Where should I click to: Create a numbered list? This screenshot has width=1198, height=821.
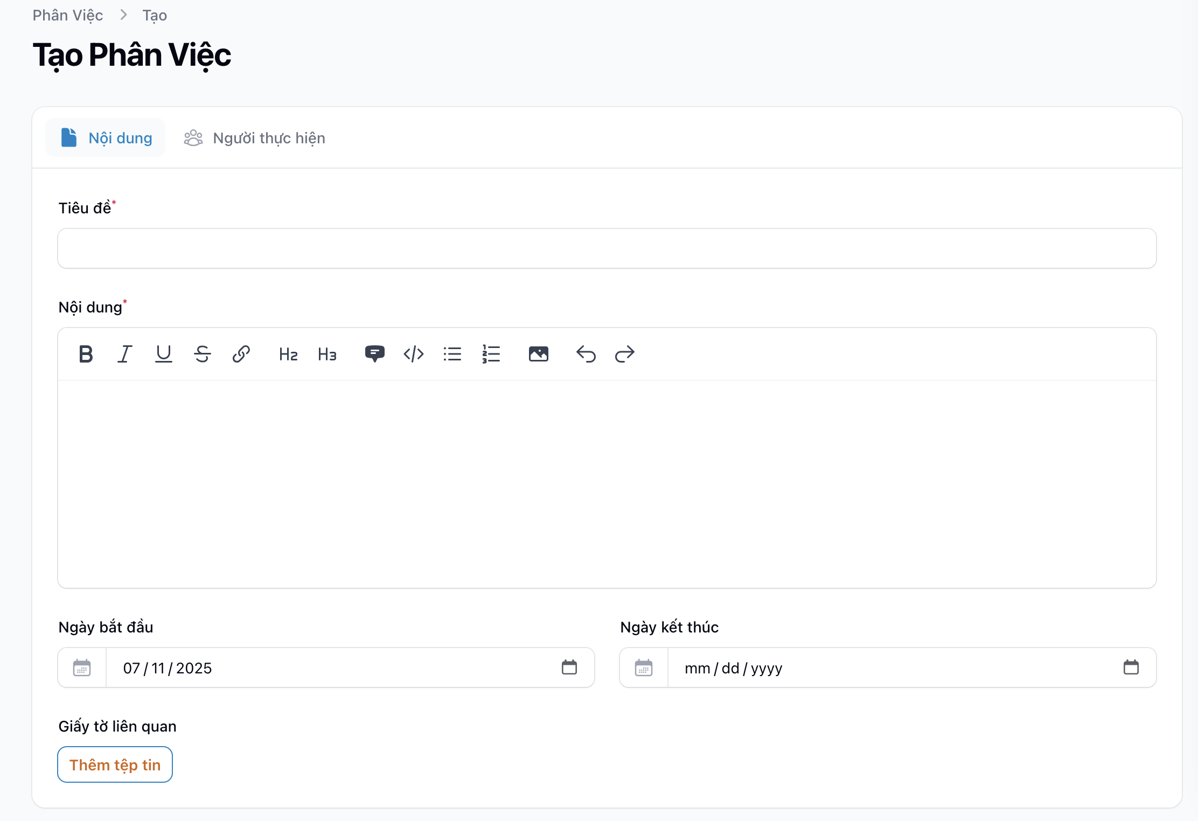click(491, 354)
